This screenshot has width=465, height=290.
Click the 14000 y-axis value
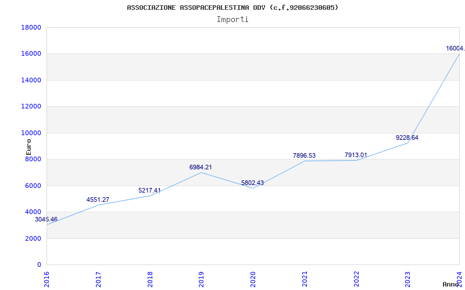pyautogui.click(x=31, y=80)
